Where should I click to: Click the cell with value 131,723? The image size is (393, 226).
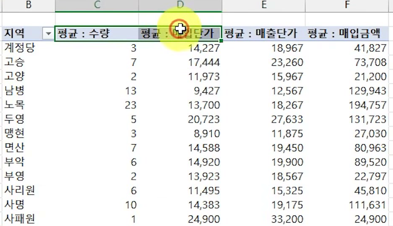point(347,119)
